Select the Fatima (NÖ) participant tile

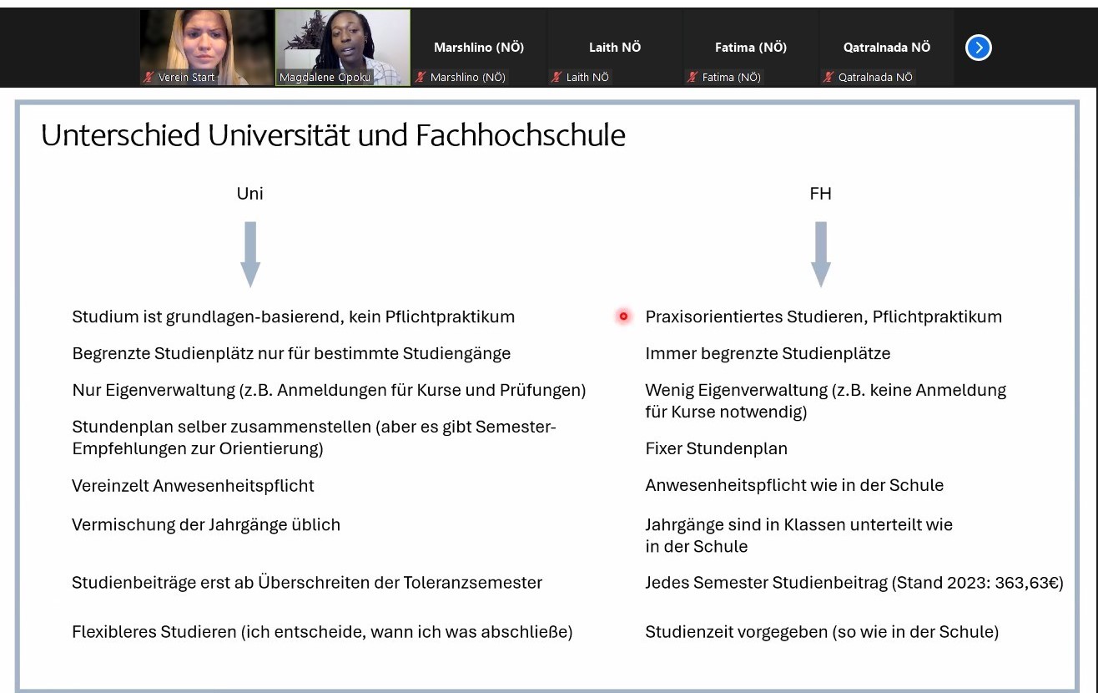click(x=751, y=48)
